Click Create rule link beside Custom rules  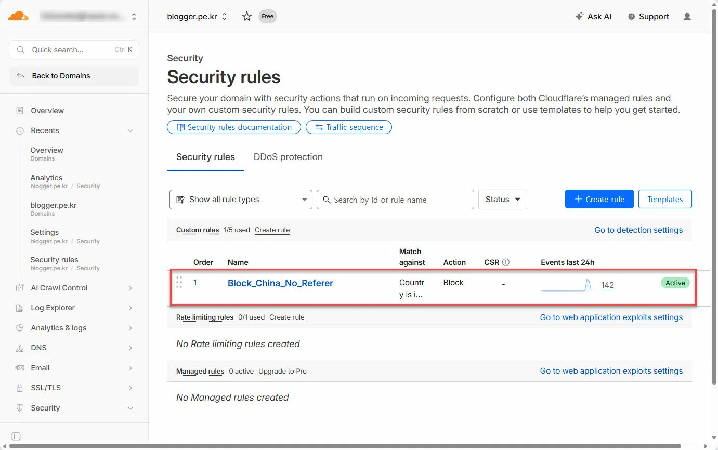[x=272, y=230]
